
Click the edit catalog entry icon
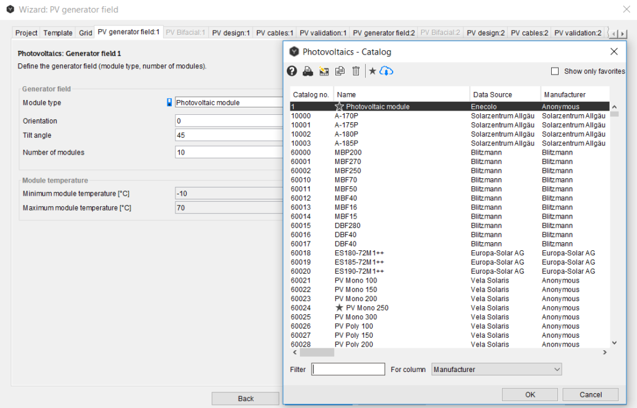tap(323, 71)
